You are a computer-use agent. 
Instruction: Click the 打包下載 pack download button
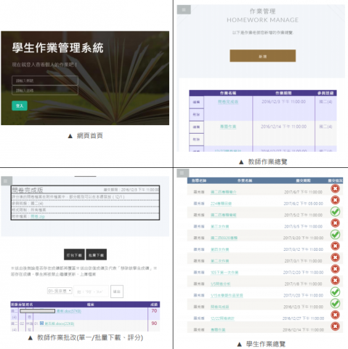[74, 254]
